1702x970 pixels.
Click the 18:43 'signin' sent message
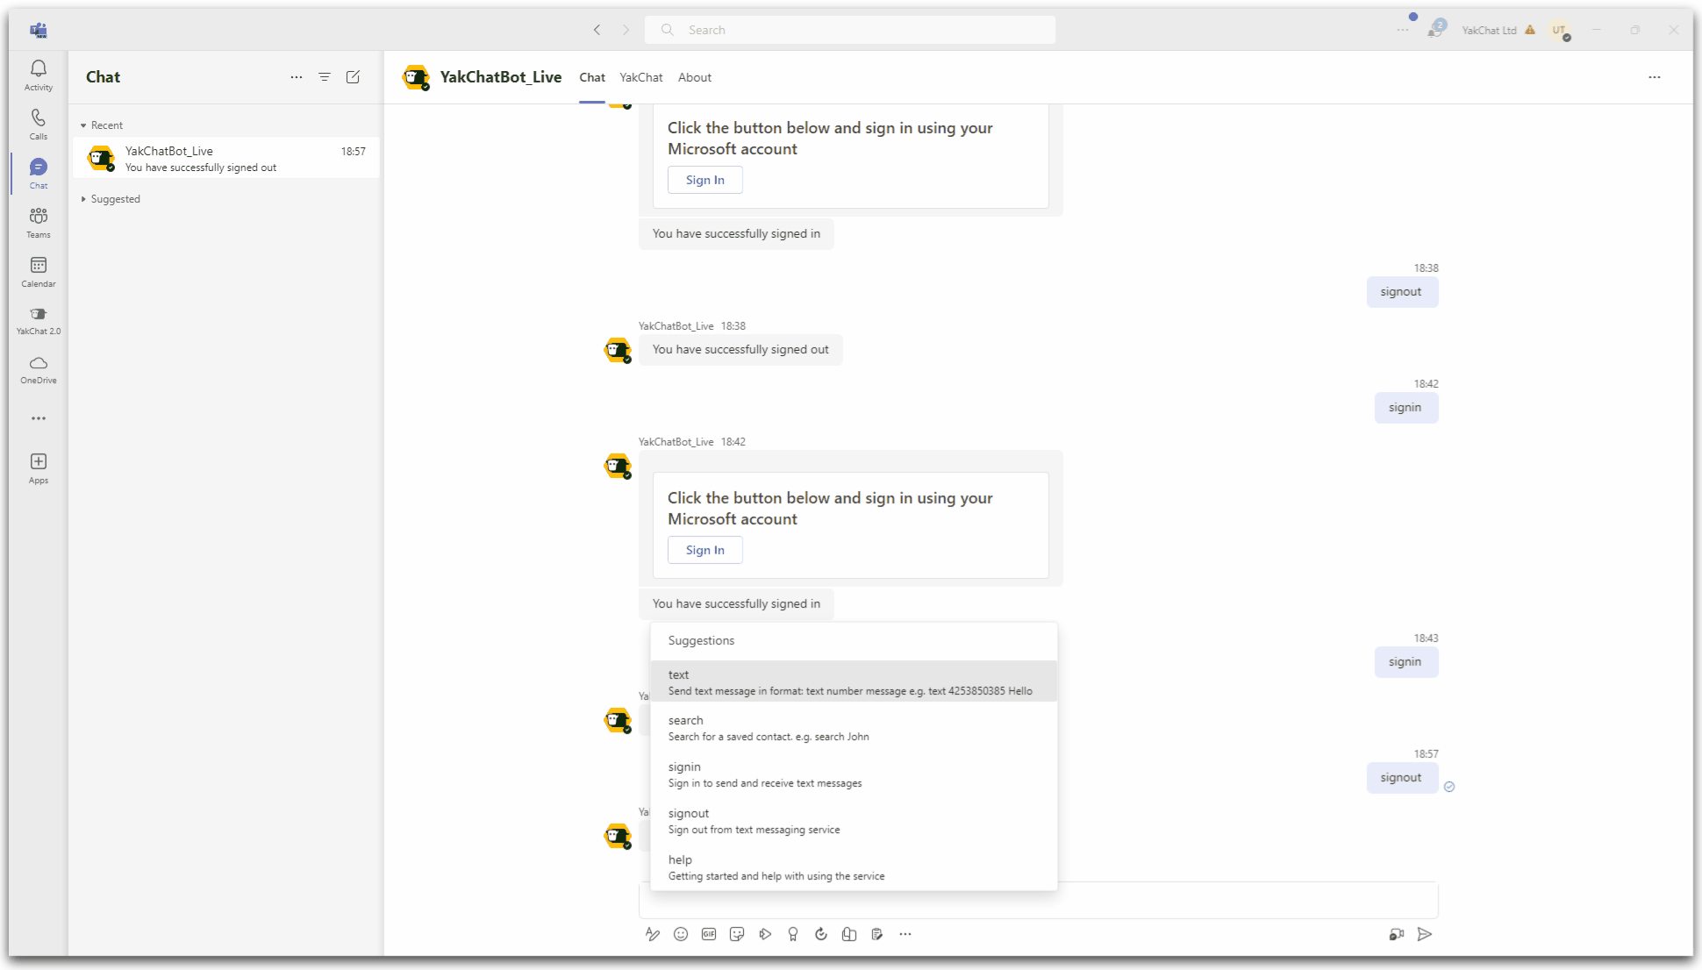point(1405,662)
